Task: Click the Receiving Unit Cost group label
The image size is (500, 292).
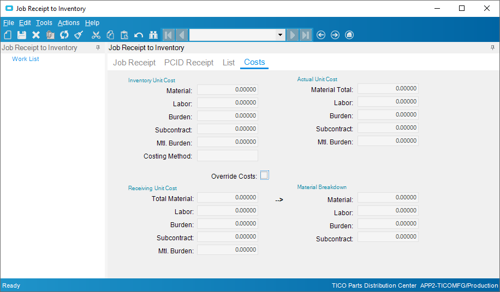Action: point(152,188)
